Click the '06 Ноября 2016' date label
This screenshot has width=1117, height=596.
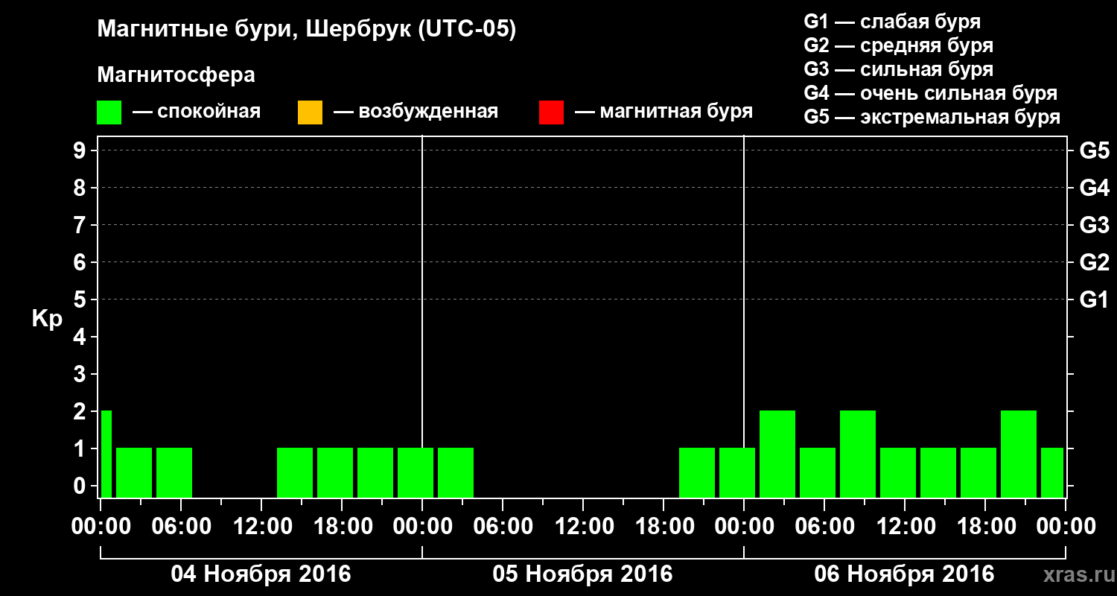pyautogui.click(x=904, y=574)
